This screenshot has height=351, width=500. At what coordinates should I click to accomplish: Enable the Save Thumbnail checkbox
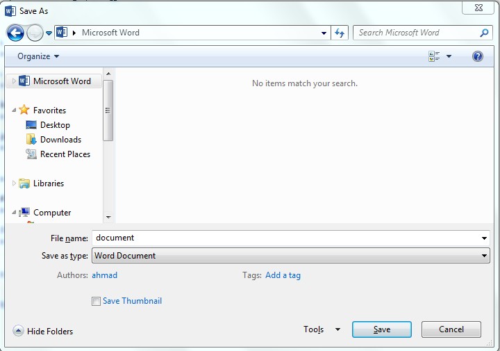coord(96,301)
